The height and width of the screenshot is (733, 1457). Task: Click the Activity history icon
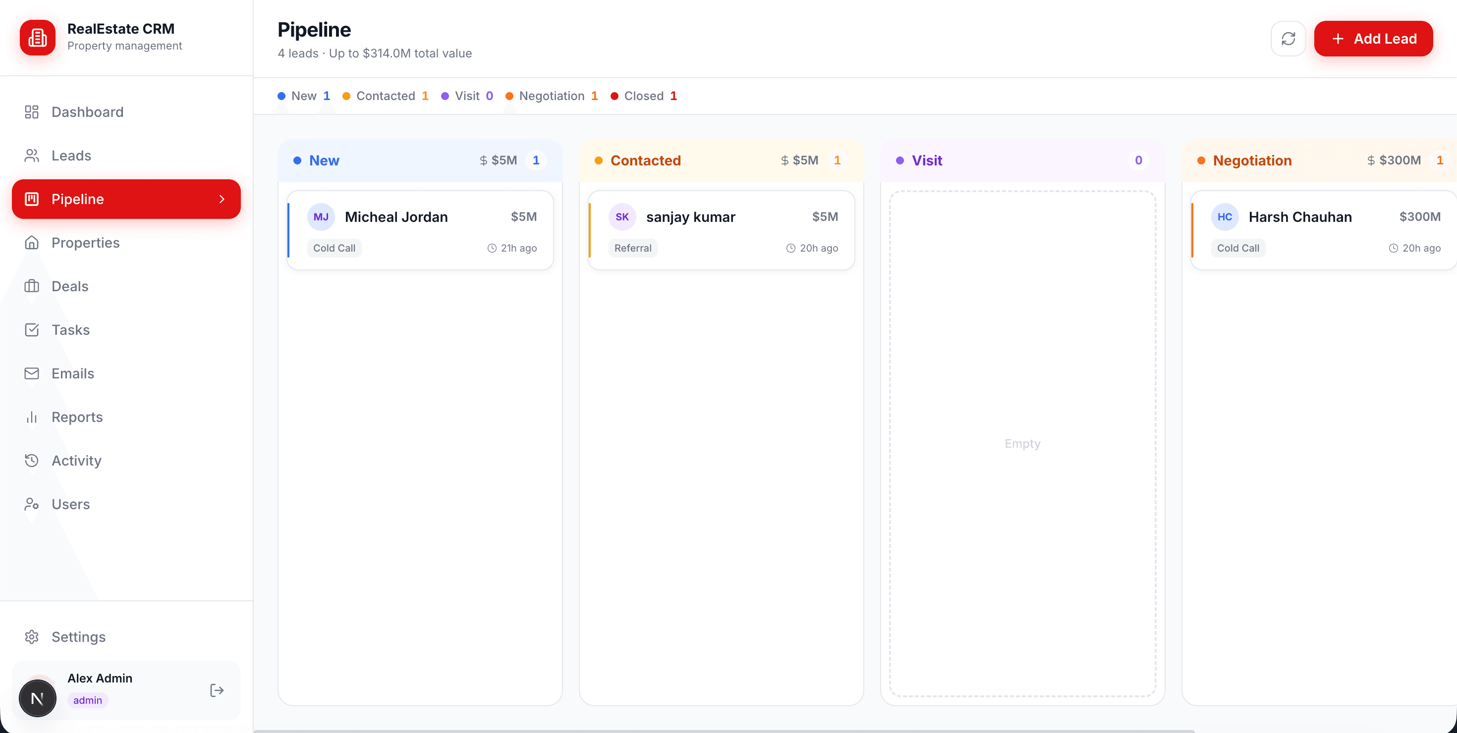pyautogui.click(x=32, y=460)
